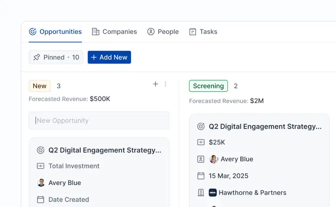Open Q2 Digital Engagement card in Screening column
This screenshot has width=336, height=207.
[x=265, y=126]
